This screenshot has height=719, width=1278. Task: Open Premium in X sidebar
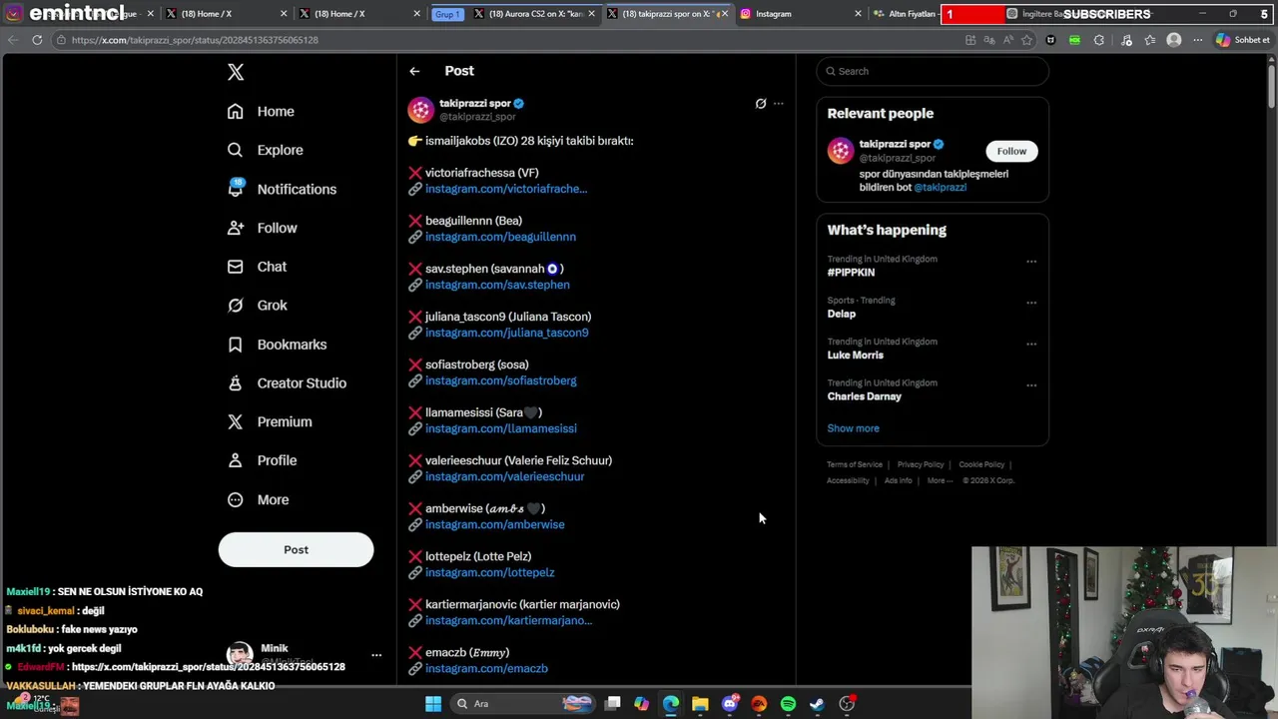click(270, 421)
